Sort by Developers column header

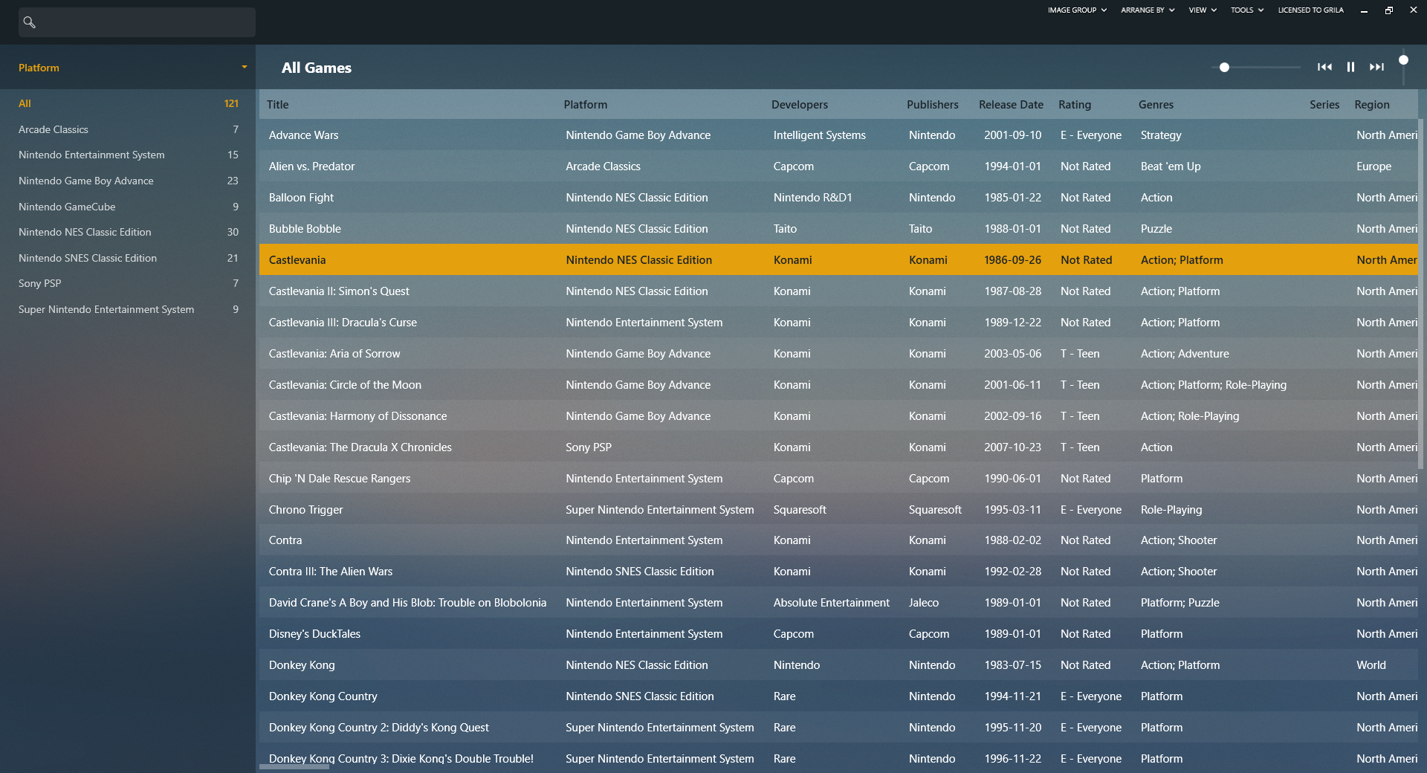(x=799, y=105)
